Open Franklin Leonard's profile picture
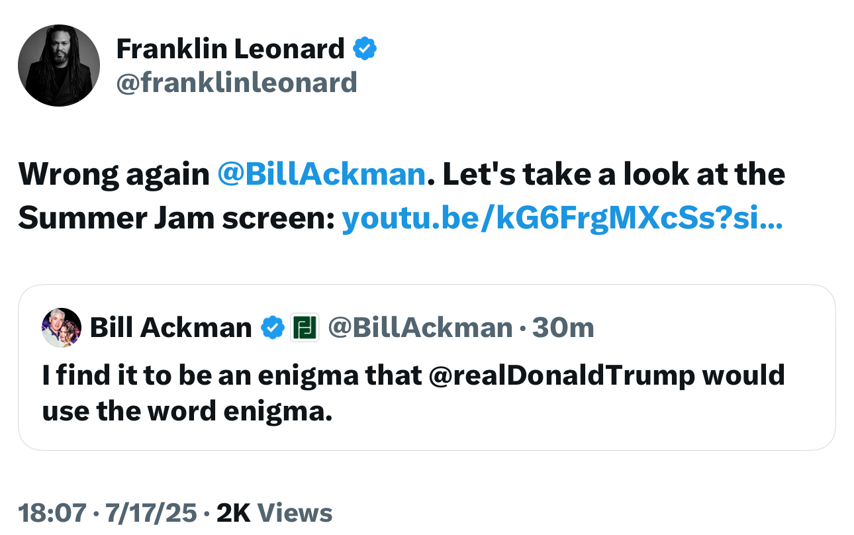Screen dimensions: 854x535 [59, 66]
